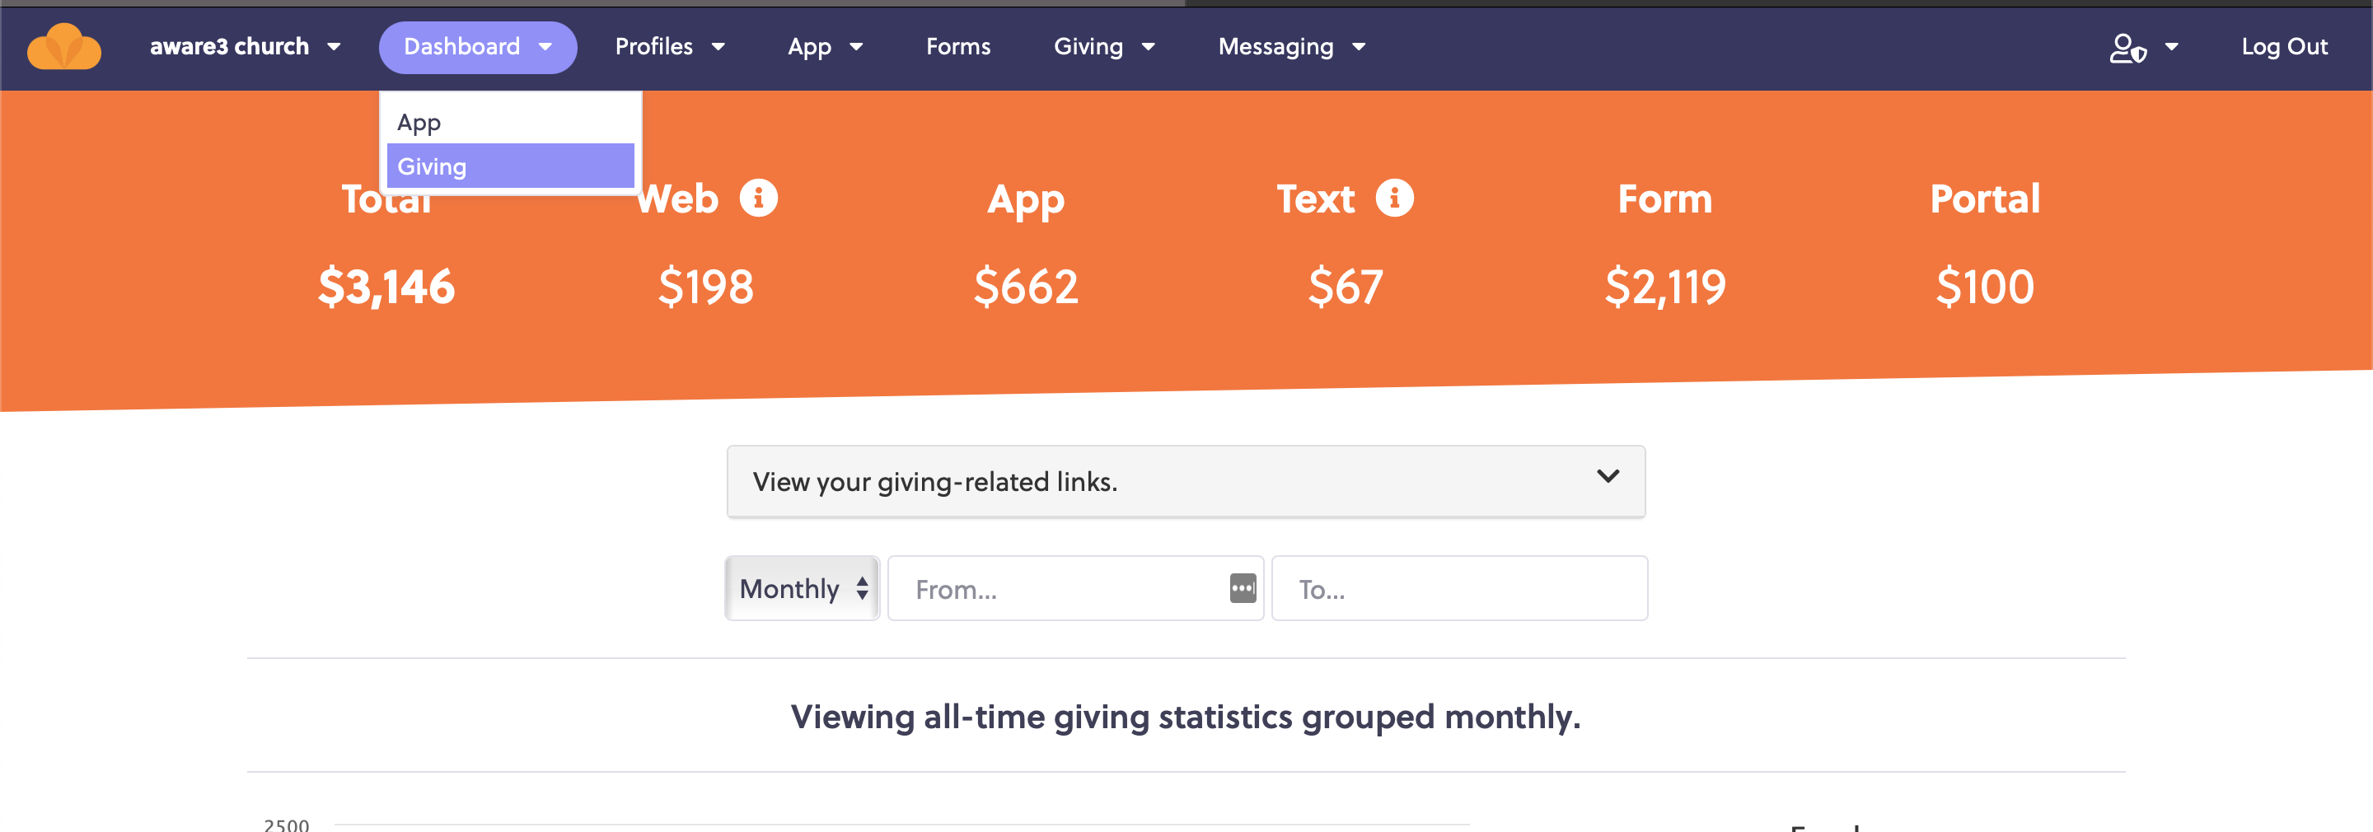Click the aware3 orange logo icon
The width and height of the screenshot is (2373, 832).
click(64, 47)
